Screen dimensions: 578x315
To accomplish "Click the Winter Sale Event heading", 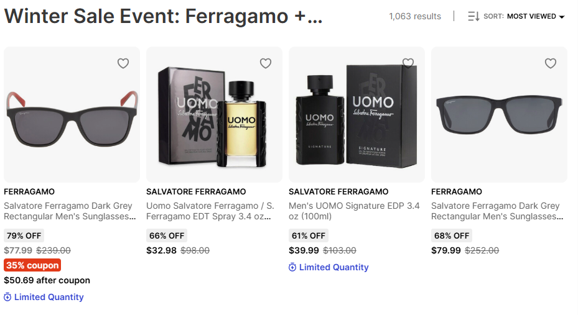I will pyautogui.click(x=163, y=17).
